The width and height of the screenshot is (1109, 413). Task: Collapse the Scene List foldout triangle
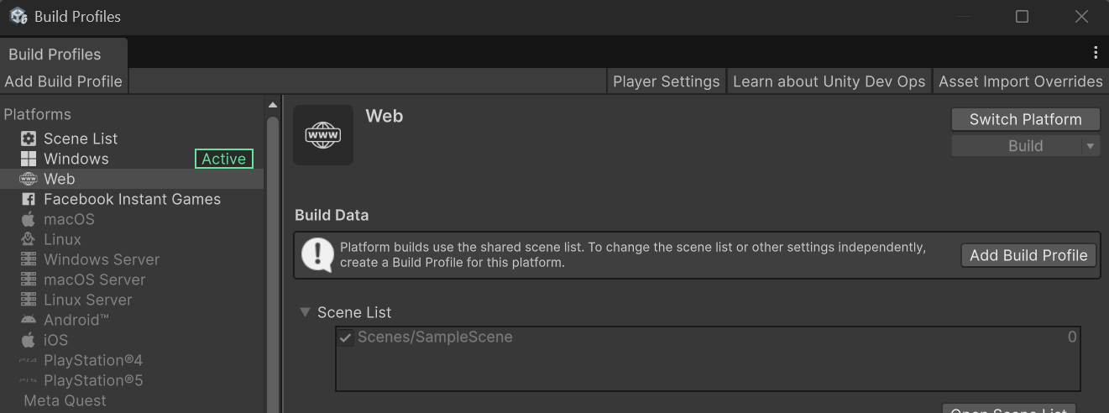[306, 312]
